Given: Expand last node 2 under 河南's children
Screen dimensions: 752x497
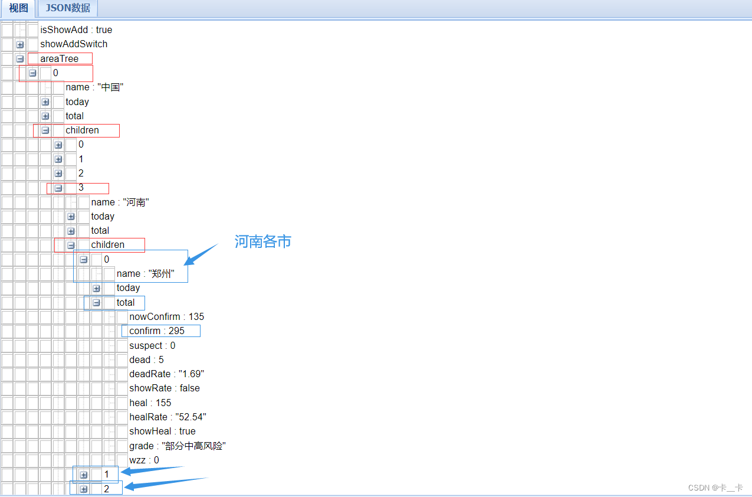Looking at the screenshot, I should 84,489.
